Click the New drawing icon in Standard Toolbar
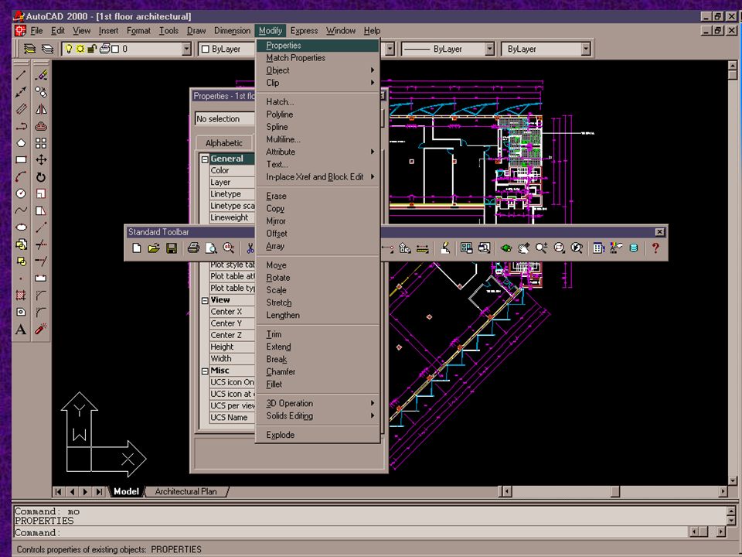742x557 pixels. pyautogui.click(x=137, y=248)
